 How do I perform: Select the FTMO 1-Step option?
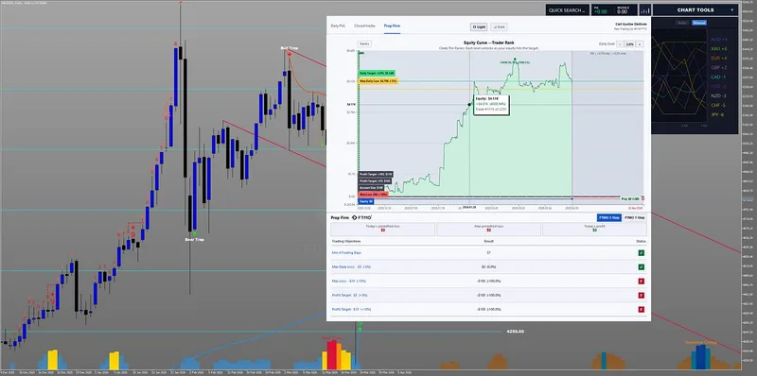click(634, 217)
